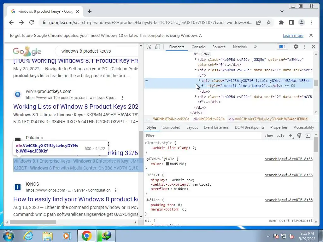The width and height of the screenshot is (323, 242).
Task: Open How to easily find your Windows 8 product key result
Action: click(x=76, y=199)
